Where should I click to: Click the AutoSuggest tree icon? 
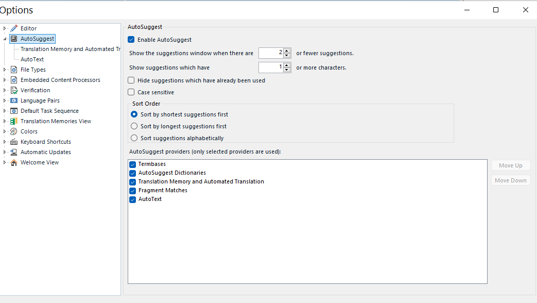point(14,39)
